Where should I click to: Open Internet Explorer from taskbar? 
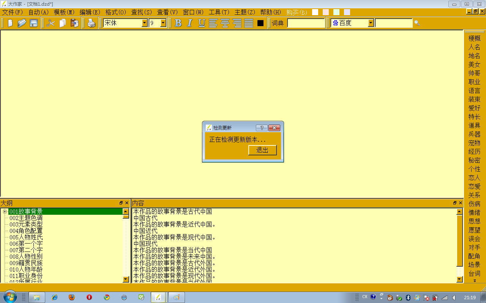coord(55,297)
